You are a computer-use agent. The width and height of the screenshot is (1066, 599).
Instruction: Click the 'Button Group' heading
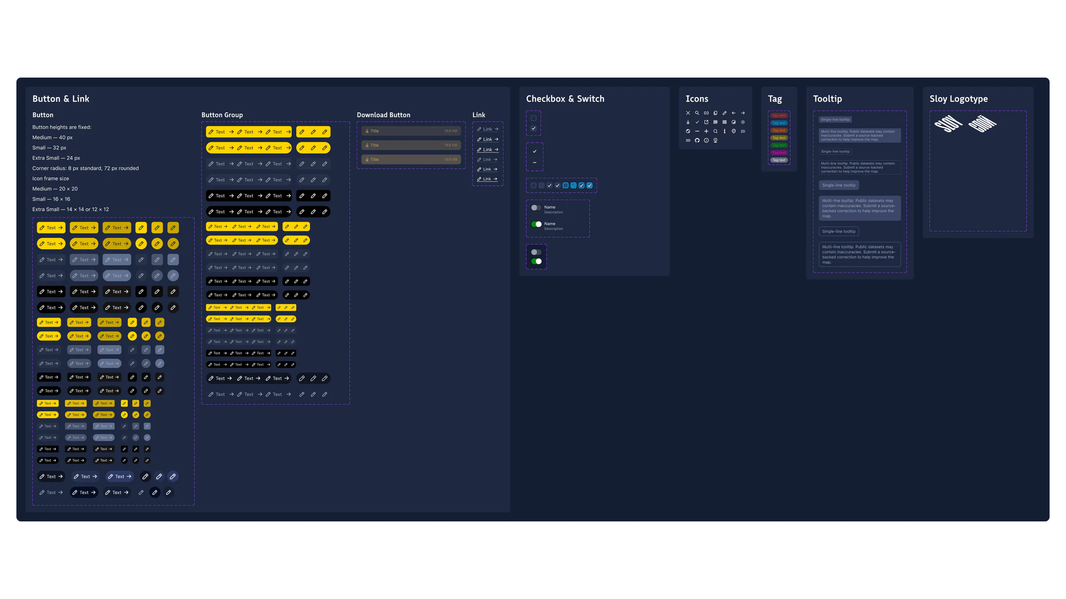pyautogui.click(x=222, y=115)
